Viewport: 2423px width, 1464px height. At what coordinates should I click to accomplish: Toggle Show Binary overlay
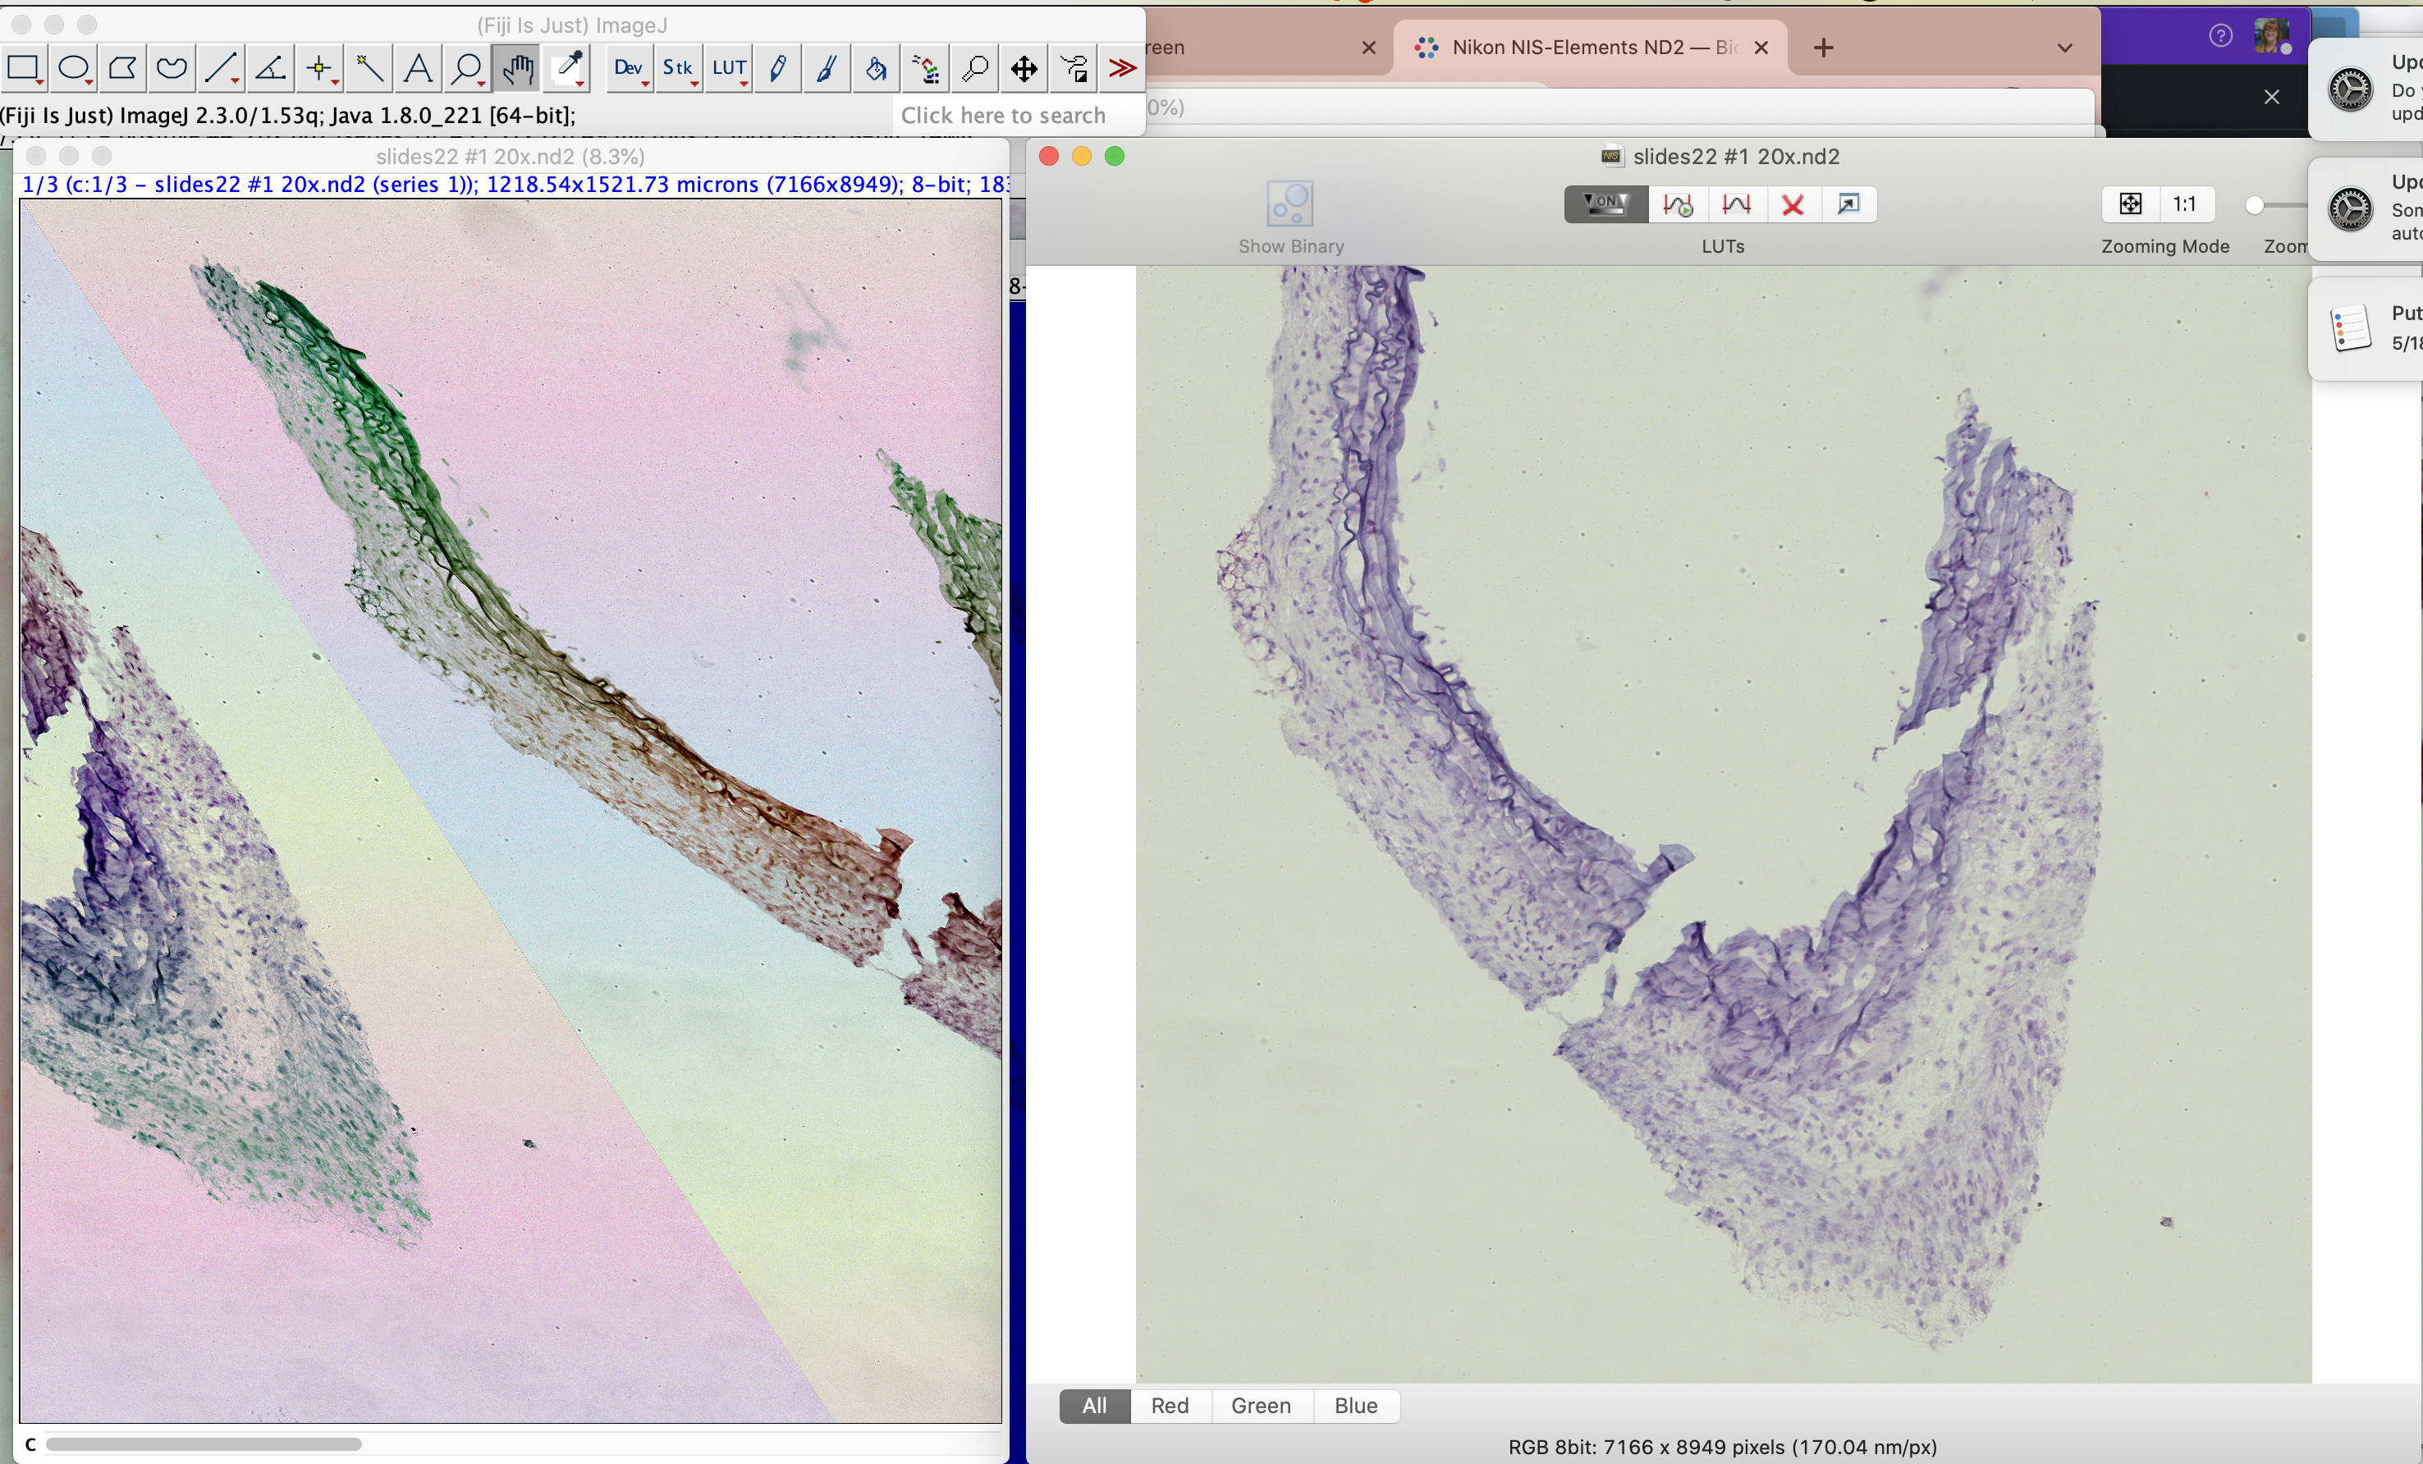point(1290,204)
